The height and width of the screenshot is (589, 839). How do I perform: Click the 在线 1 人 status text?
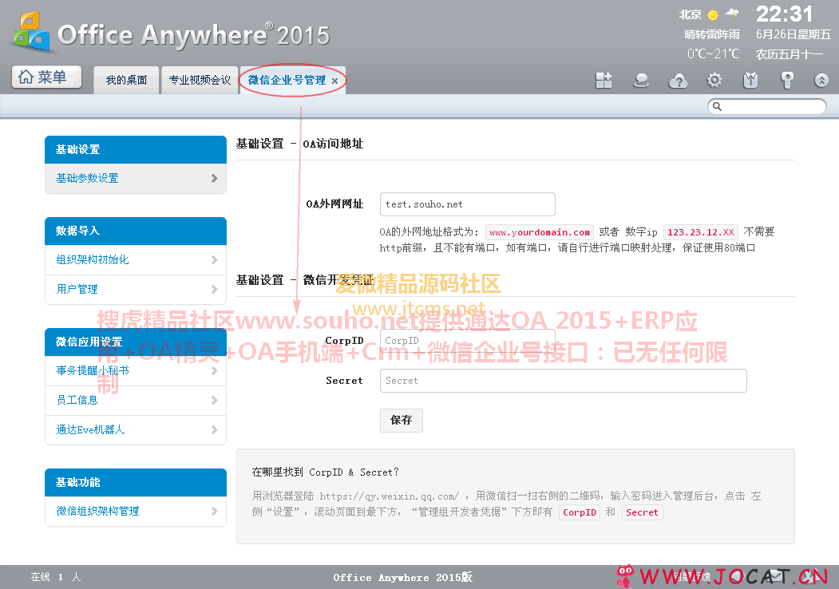[55, 577]
